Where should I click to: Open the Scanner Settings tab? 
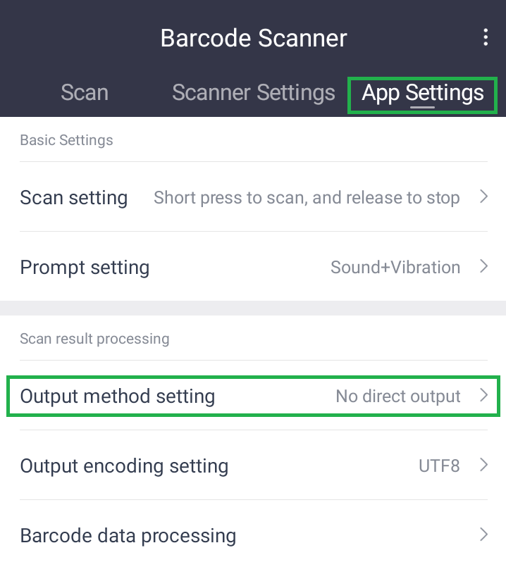[254, 93]
